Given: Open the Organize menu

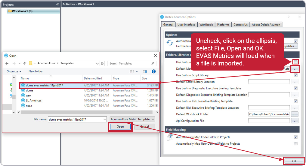Looking at the screenshot, I should coord(14,71).
